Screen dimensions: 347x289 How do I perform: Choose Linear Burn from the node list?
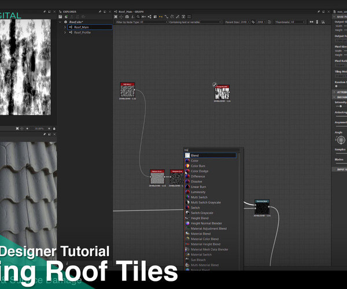(198, 187)
